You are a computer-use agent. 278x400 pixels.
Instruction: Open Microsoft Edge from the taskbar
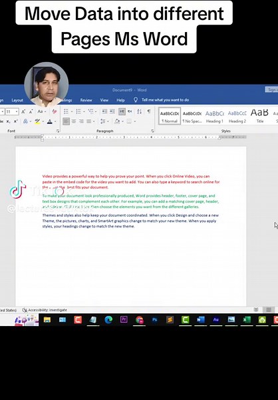108,320
